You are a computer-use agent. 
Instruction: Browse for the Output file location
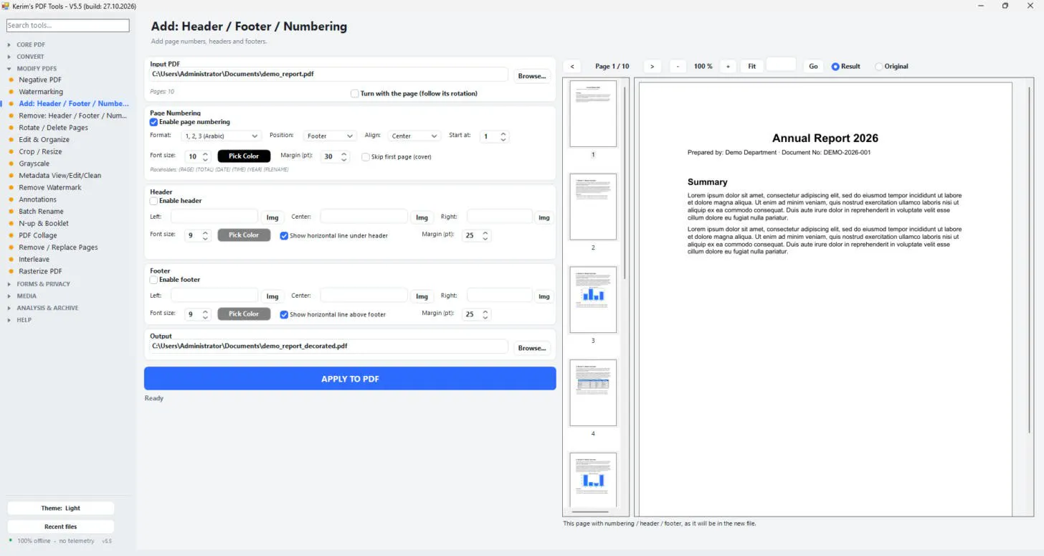[x=532, y=348]
